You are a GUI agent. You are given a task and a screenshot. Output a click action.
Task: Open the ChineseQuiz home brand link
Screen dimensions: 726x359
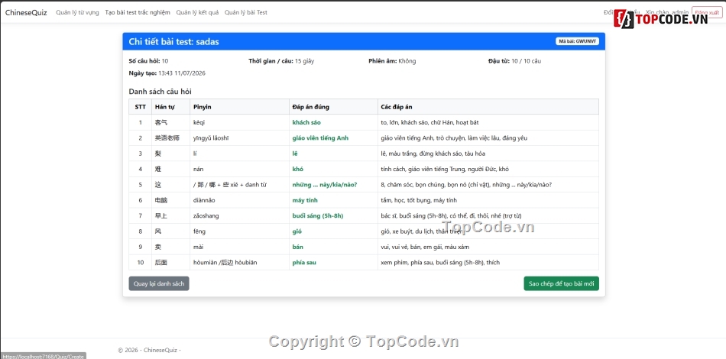click(x=26, y=12)
